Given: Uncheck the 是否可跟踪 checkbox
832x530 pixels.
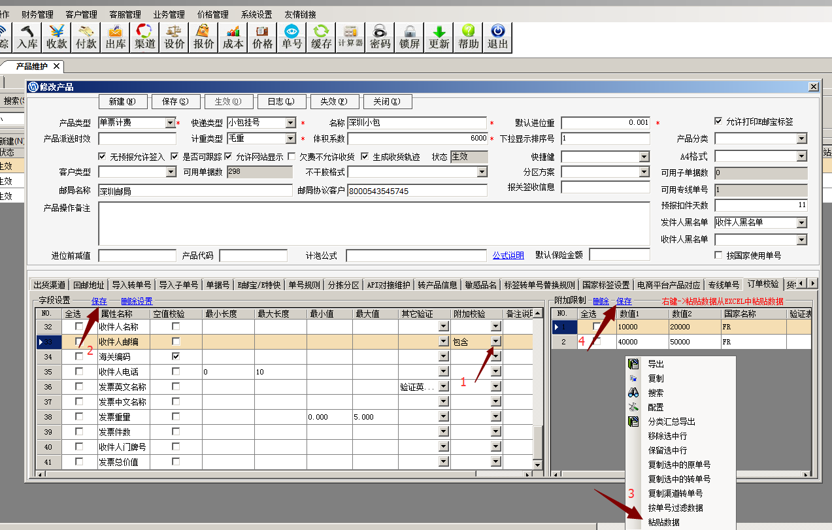Looking at the screenshot, I should point(175,157).
